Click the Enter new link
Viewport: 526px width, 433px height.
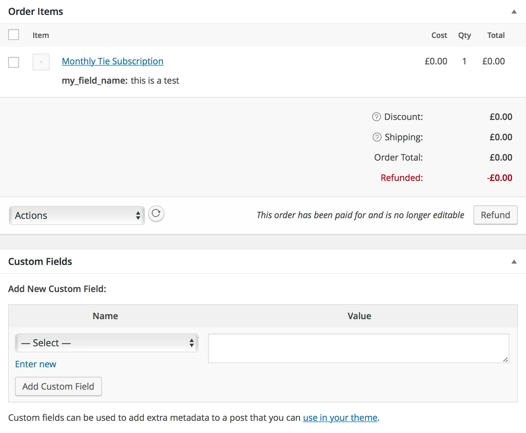36,364
